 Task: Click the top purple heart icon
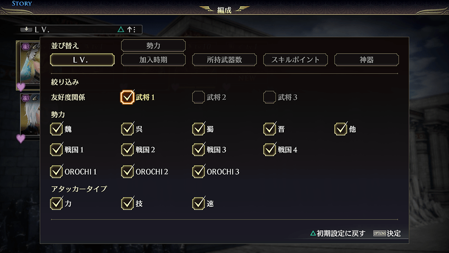(x=21, y=87)
